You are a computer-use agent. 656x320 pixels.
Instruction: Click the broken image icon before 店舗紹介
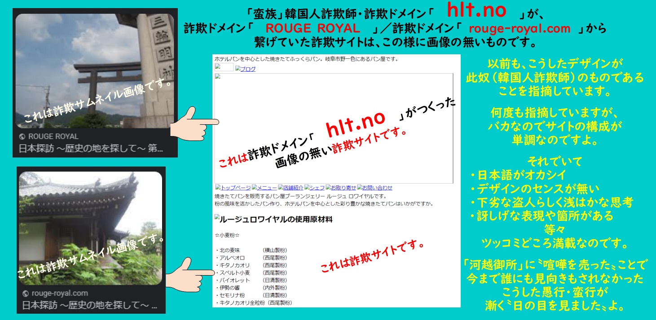click(280, 188)
